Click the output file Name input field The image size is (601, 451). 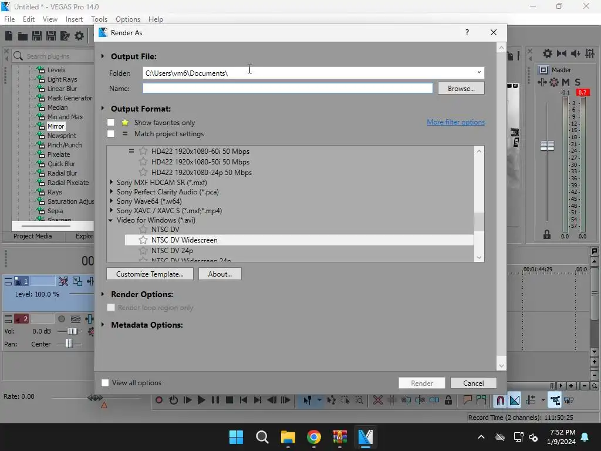click(x=288, y=88)
